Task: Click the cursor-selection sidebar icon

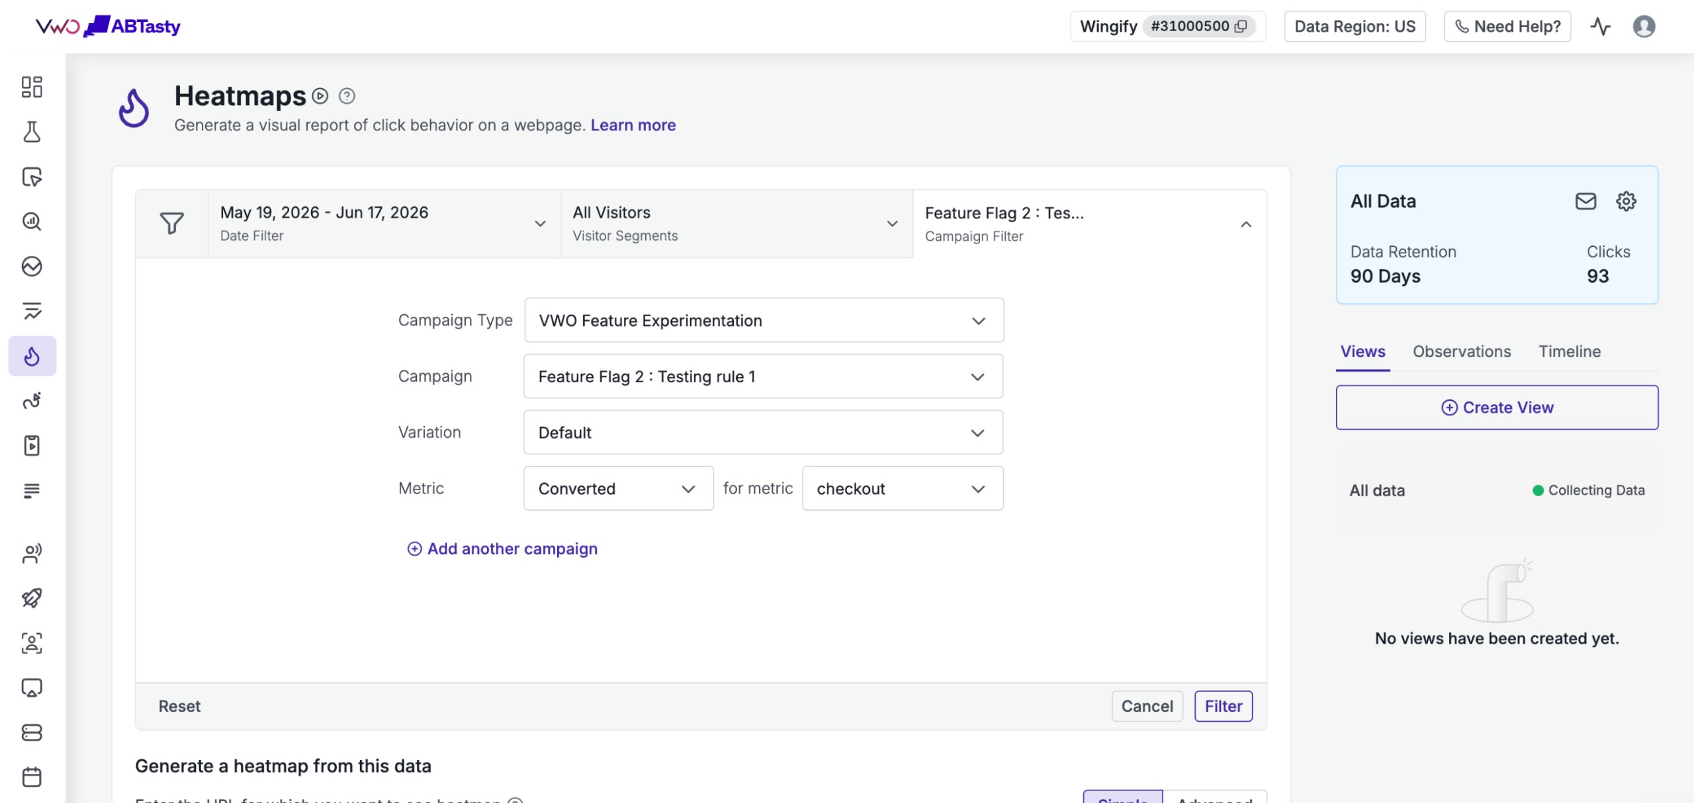Action: pos(32,177)
